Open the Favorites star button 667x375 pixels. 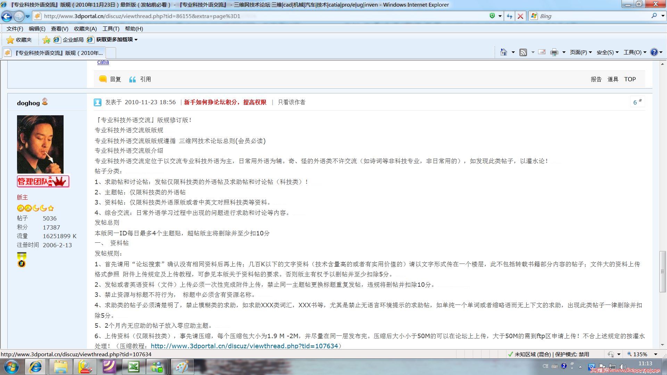tap(19, 40)
